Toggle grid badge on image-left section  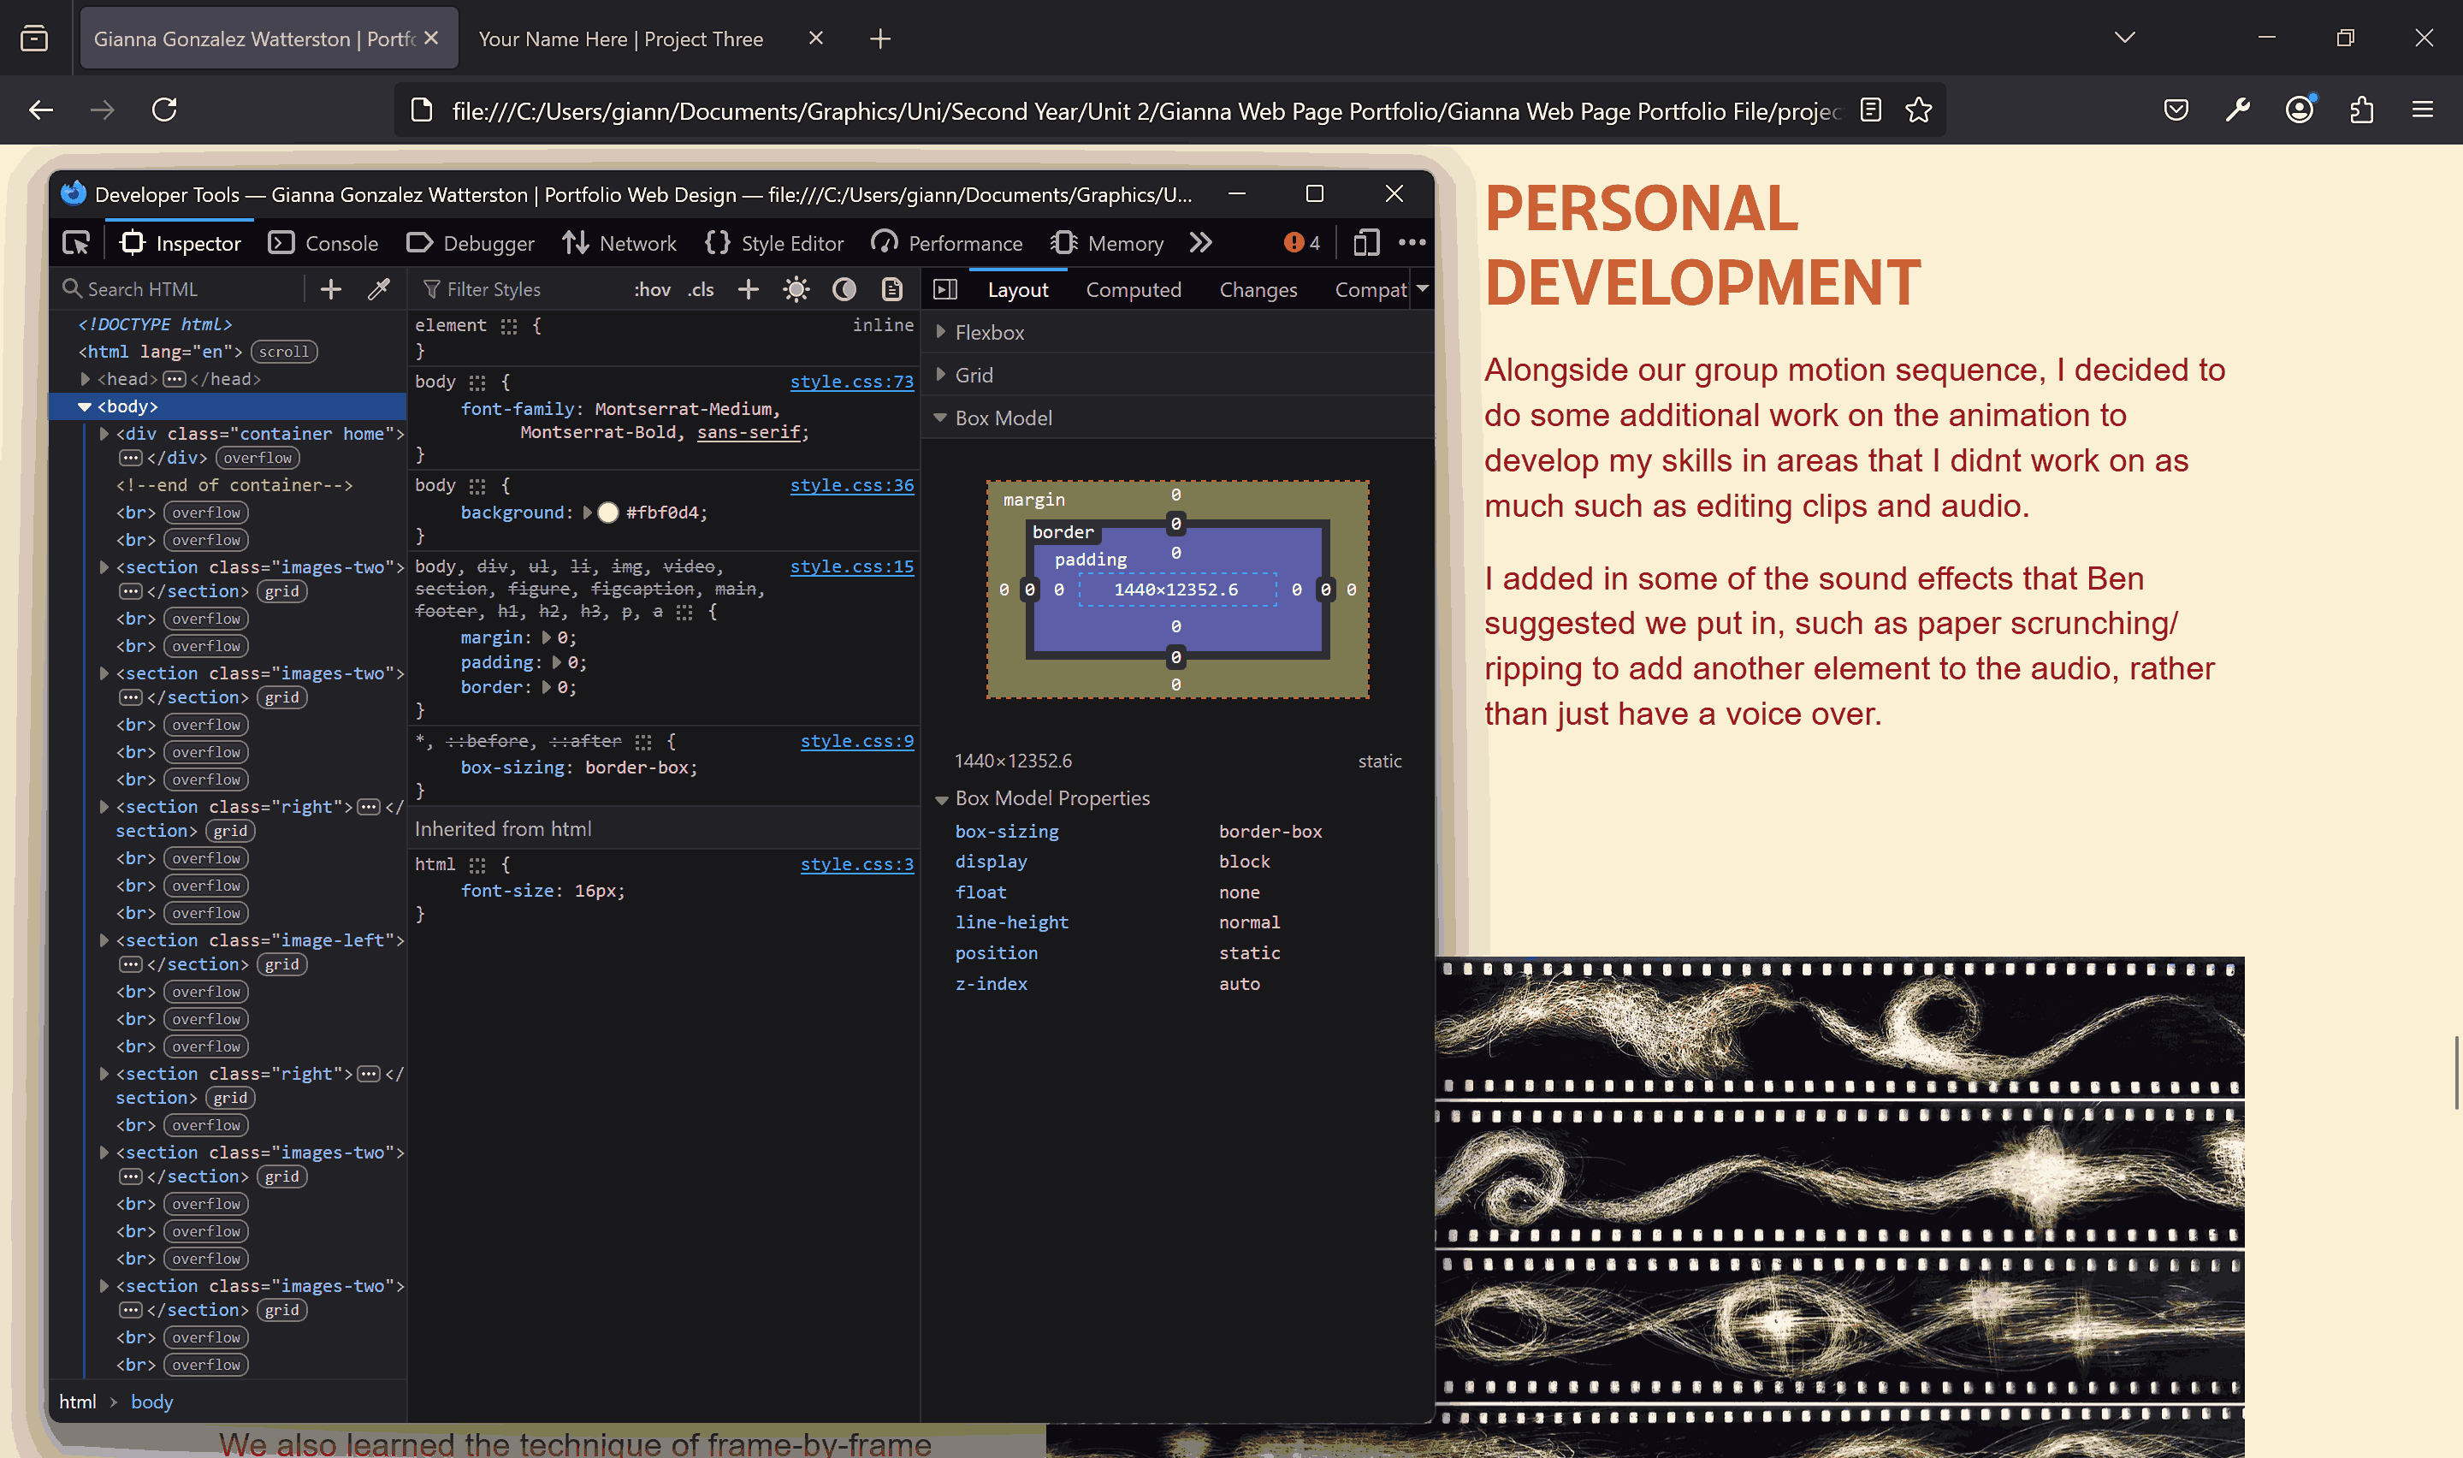pos(281,965)
